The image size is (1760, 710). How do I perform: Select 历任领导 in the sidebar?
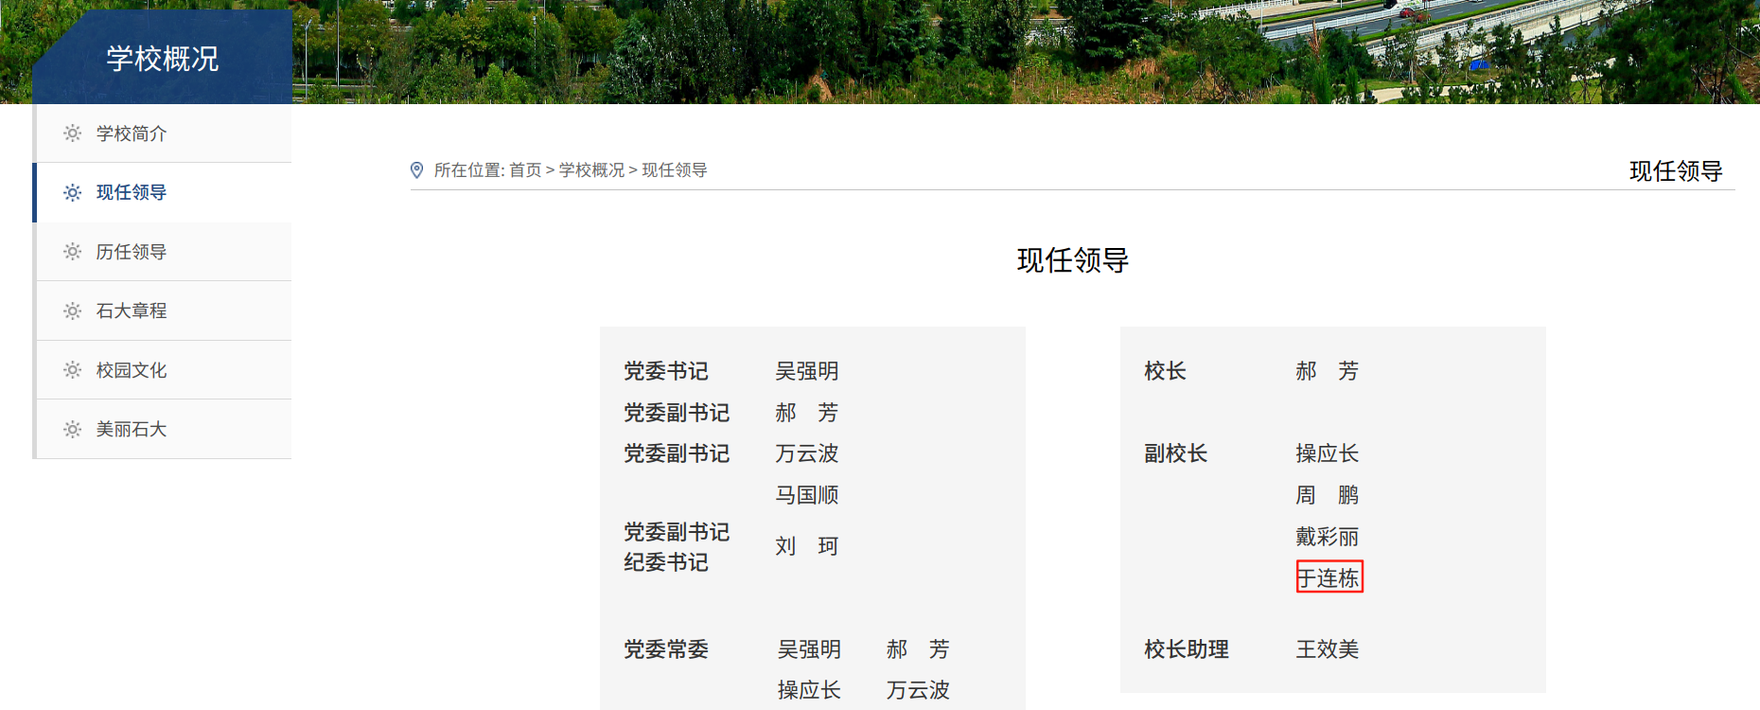click(x=164, y=252)
